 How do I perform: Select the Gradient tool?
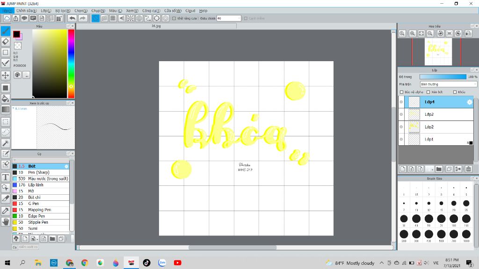(x=6, y=109)
